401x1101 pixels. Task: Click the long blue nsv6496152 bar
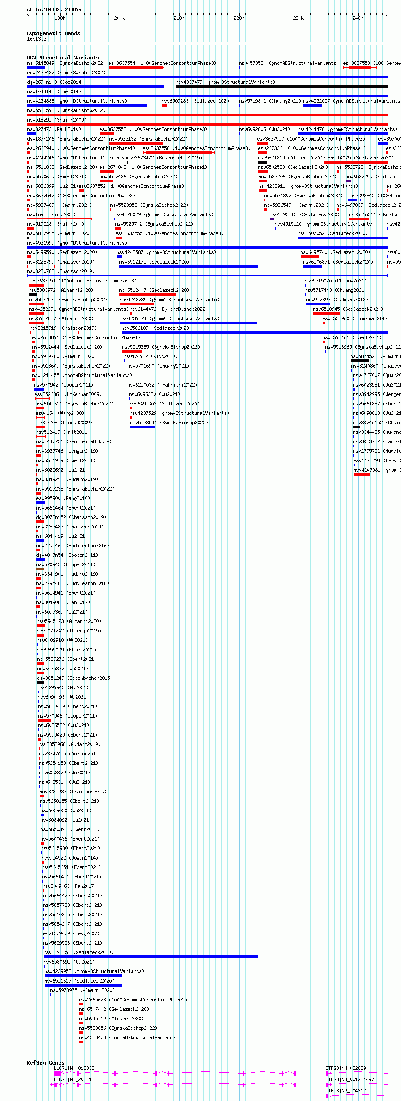(x=150, y=957)
